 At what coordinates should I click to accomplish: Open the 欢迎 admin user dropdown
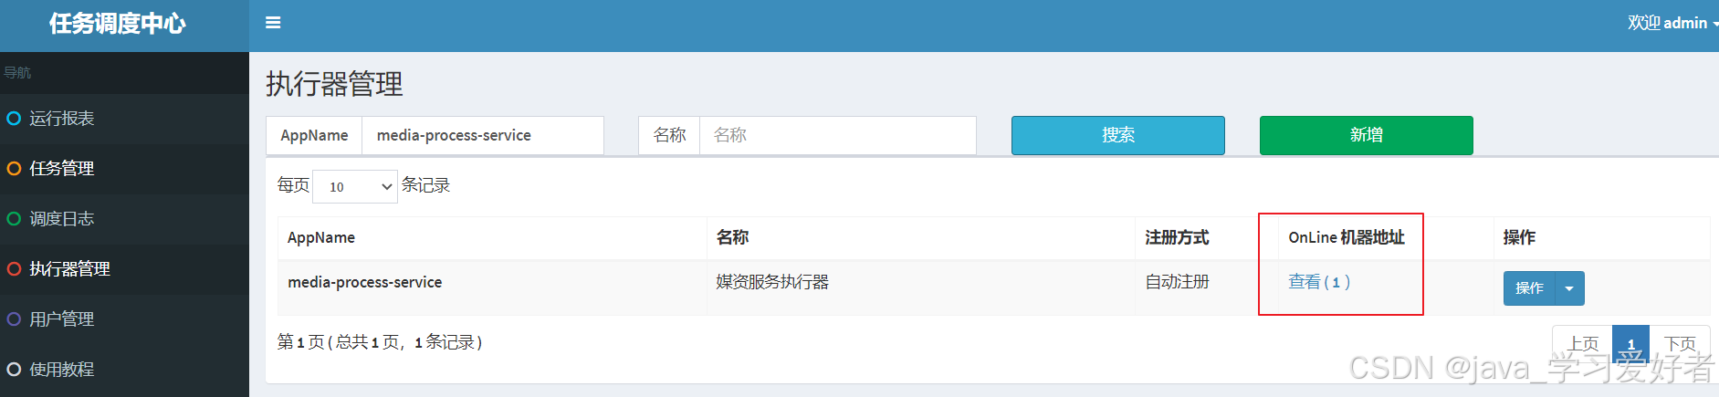pyautogui.click(x=1672, y=23)
